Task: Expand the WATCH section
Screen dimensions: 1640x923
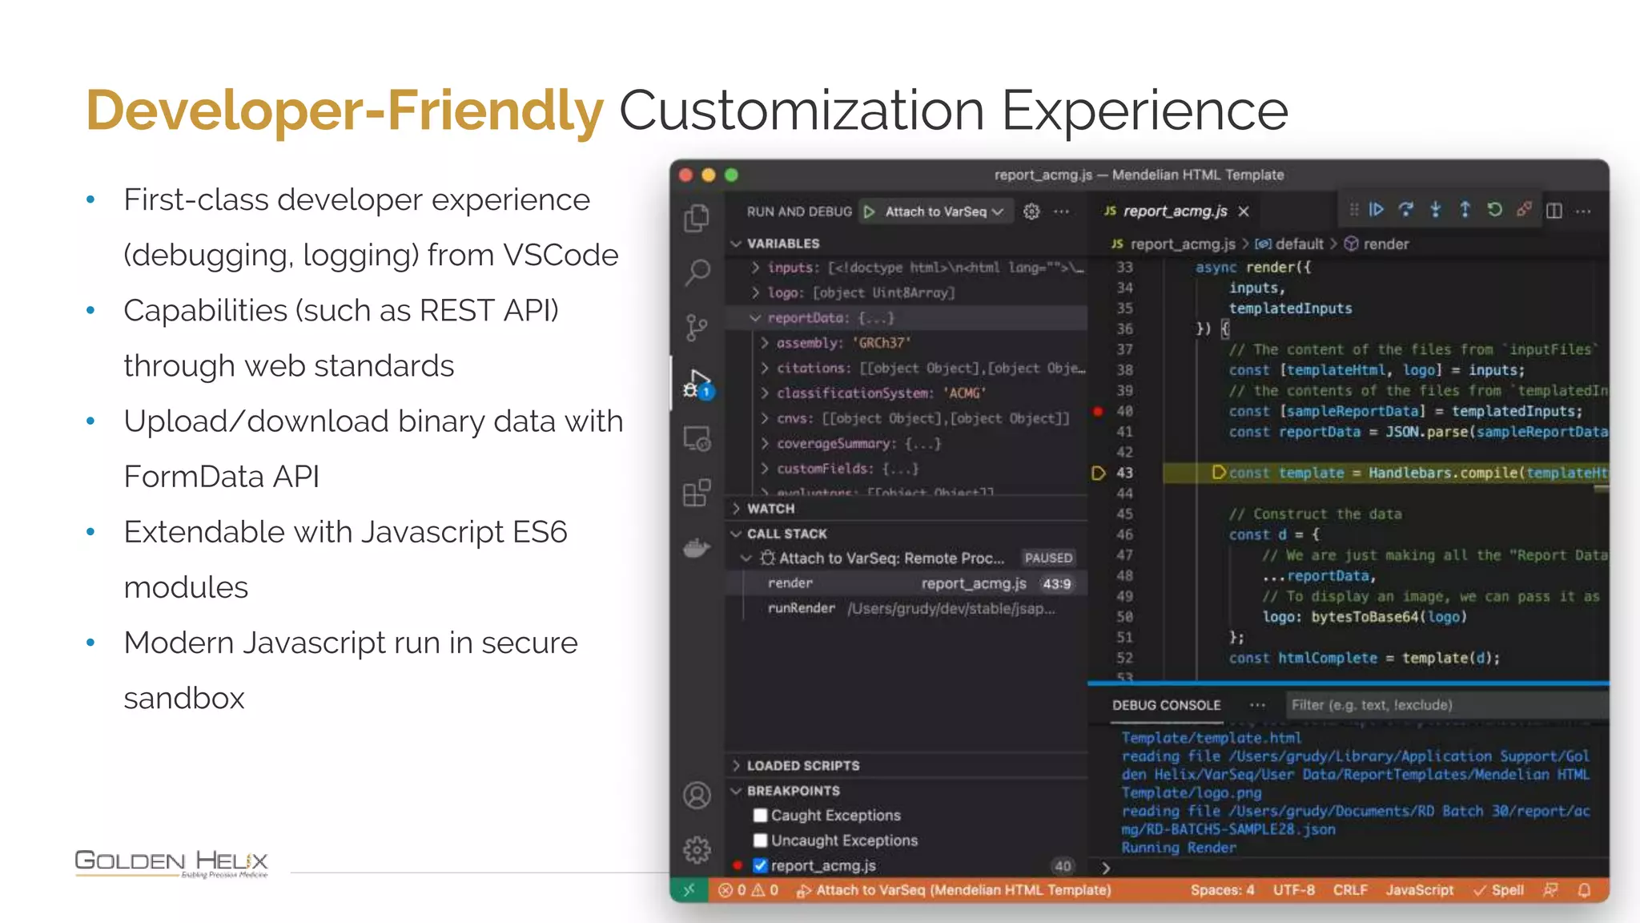Action: click(x=736, y=509)
